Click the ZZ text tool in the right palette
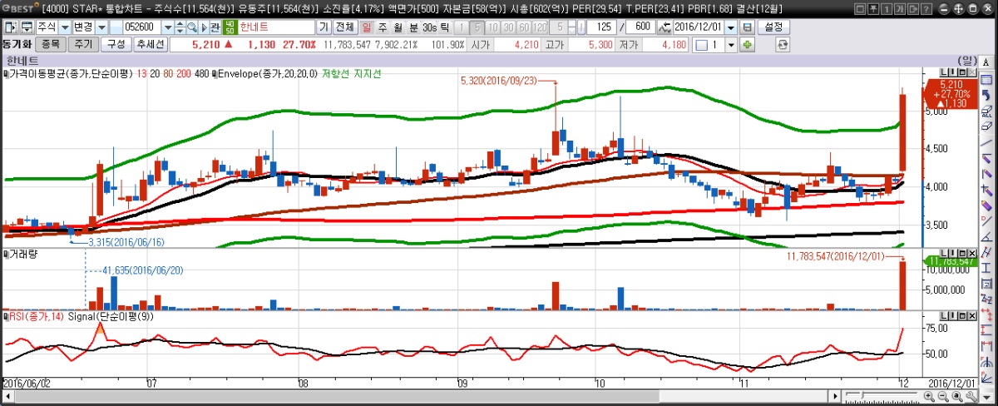 pyautogui.click(x=986, y=298)
